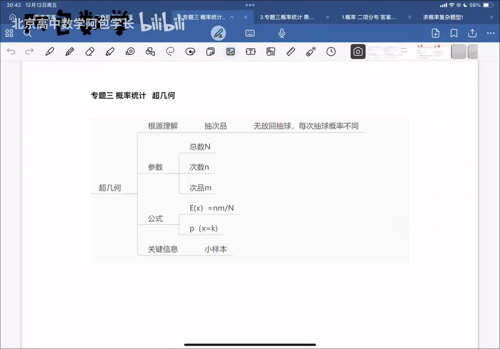Viewport: 500px width, 349px height.
Task: Switch to tab 1.概率 二项分布 答案...
Action: click(369, 17)
